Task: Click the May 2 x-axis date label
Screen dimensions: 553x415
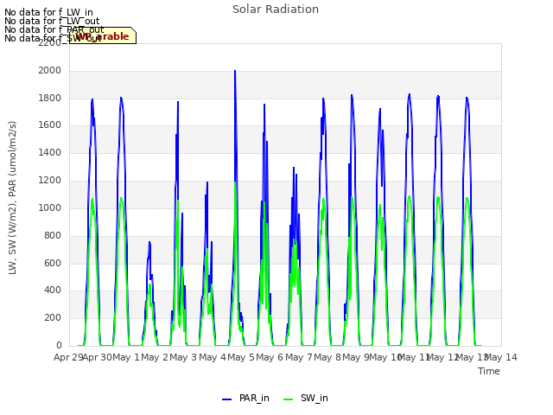Action: tap(154, 357)
